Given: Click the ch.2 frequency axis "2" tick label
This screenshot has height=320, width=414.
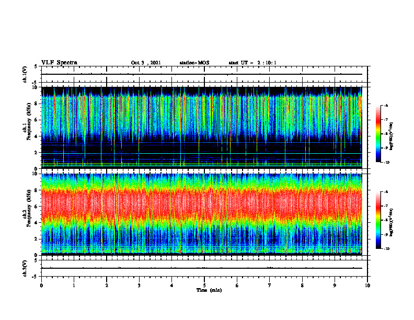Looking at the screenshot, I should click(x=37, y=239).
